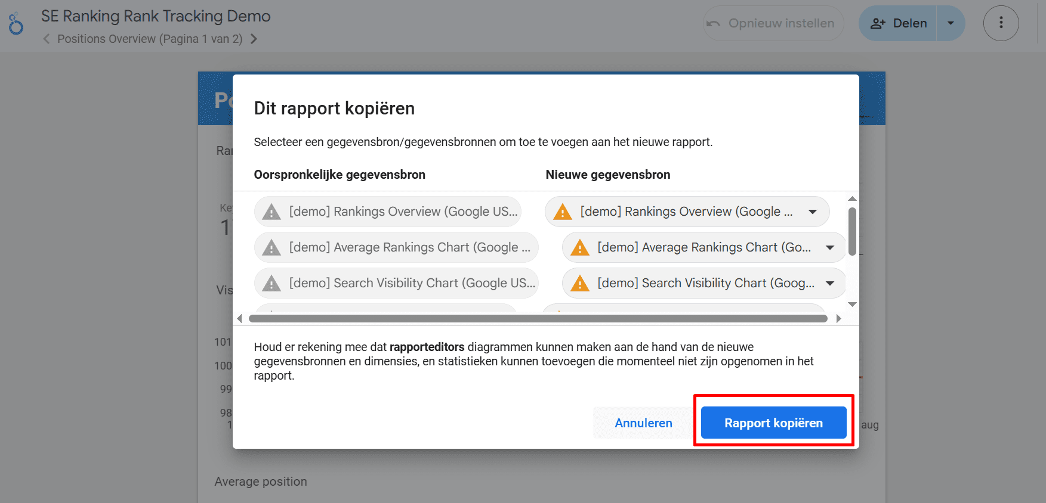Click the gray warning icon on original Average Rankings Chart

tap(271, 247)
